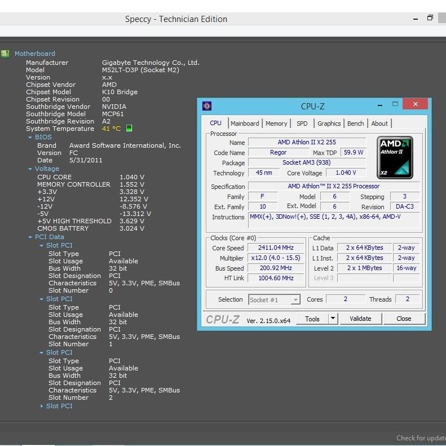Click the MEMORY CONTROLLER voltage 1.552 V
The height and width of the screenshot is (446, 446).
click(132, 184)
